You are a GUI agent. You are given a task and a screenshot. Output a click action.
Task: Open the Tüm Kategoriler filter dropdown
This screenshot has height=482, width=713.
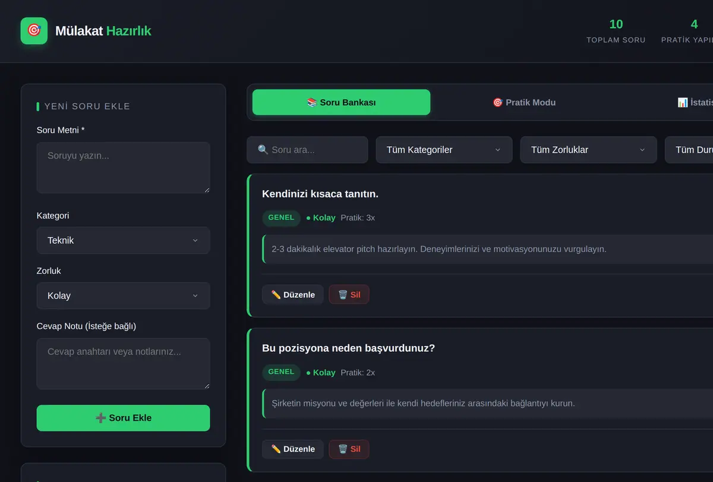click(x=444, y=150)
